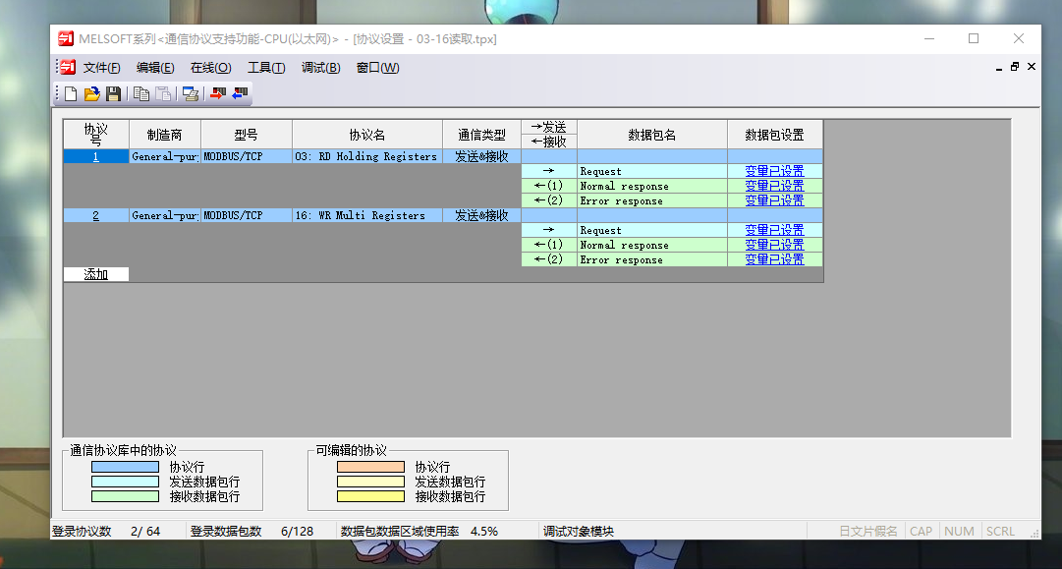
Task: Click the Print icon in toolbar
Action: [x=191, y=94]
